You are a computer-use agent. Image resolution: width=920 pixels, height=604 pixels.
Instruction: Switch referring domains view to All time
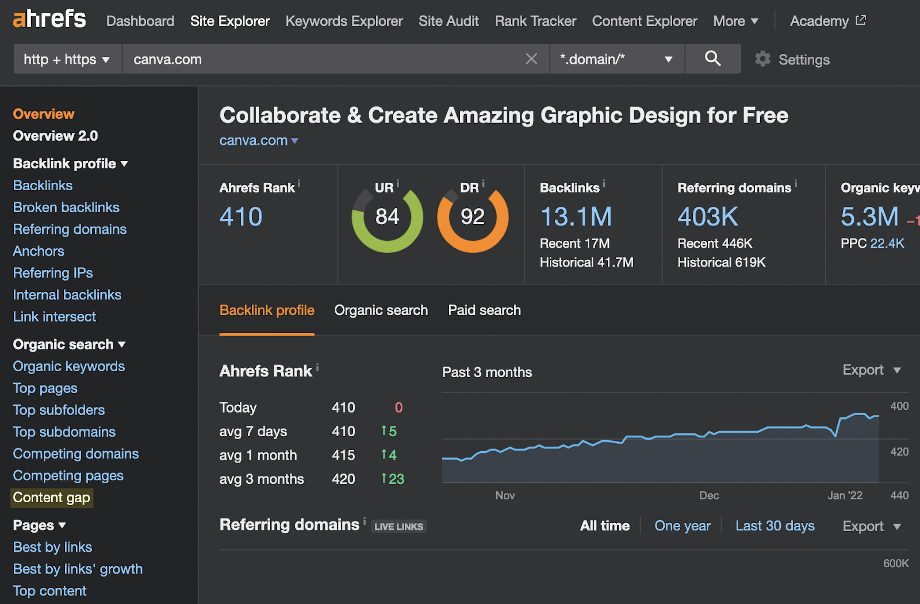click(604, 525)
